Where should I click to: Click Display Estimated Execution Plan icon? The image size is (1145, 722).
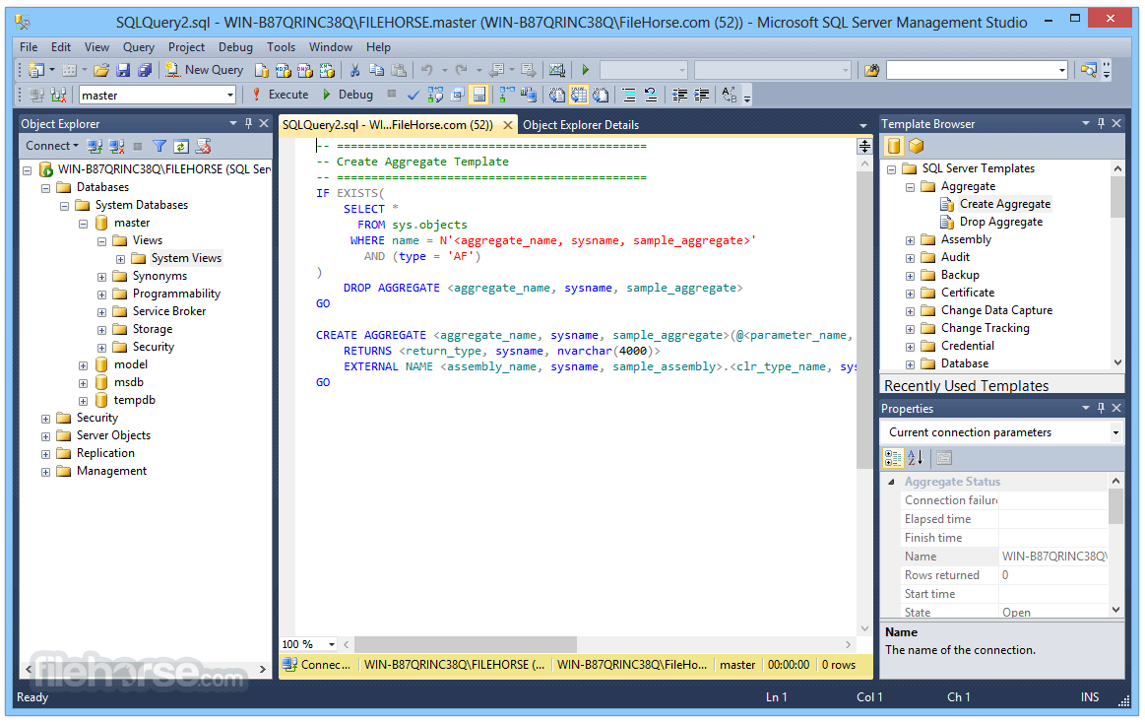click(x=436, y=95)
